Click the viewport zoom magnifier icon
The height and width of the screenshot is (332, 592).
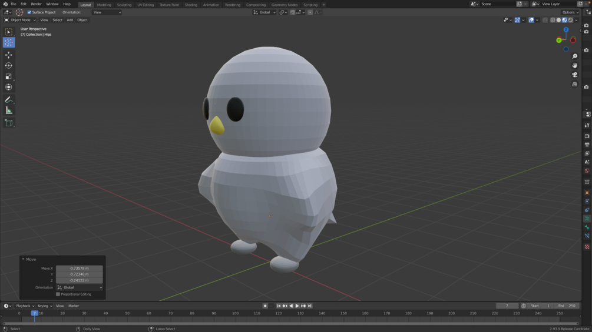tap(575, 56)
